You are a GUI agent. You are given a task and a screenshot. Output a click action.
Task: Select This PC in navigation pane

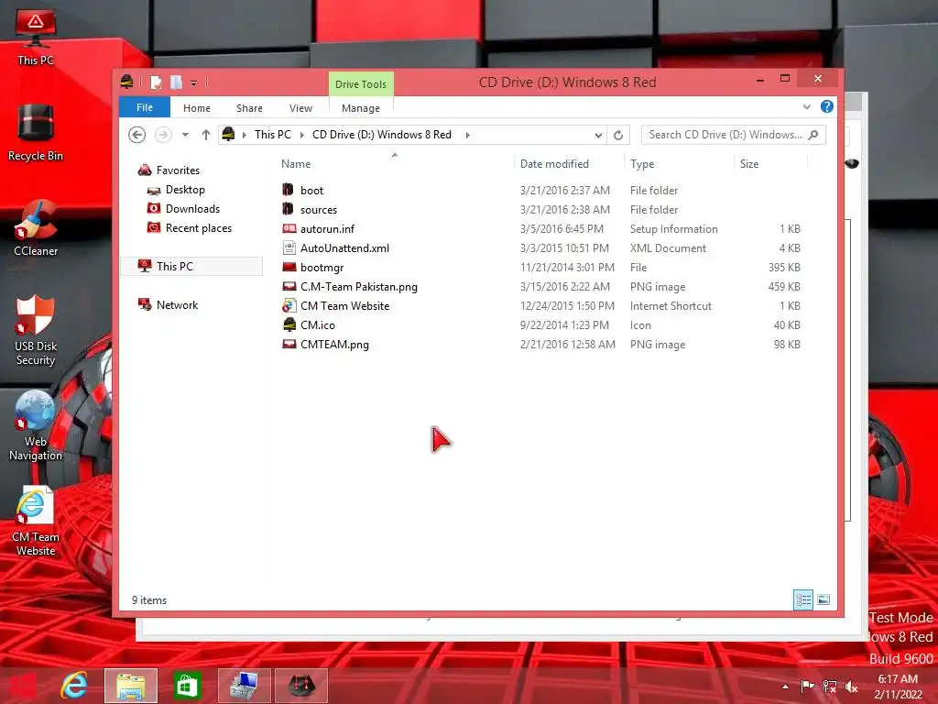[x=191, y=267]
